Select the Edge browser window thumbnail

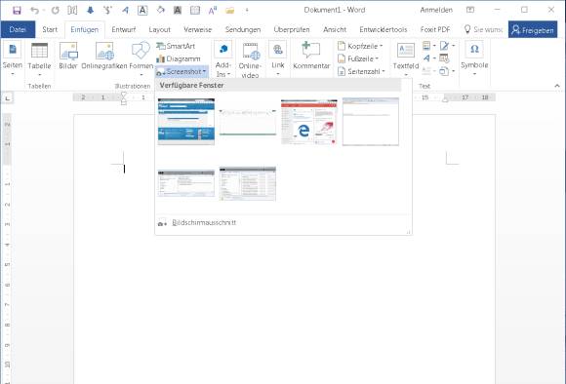click(x=309, y=122)
